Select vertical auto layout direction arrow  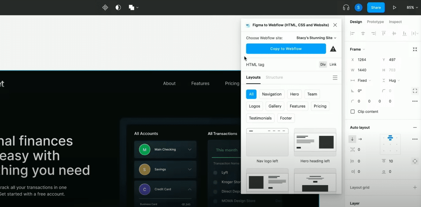point(353,139)
